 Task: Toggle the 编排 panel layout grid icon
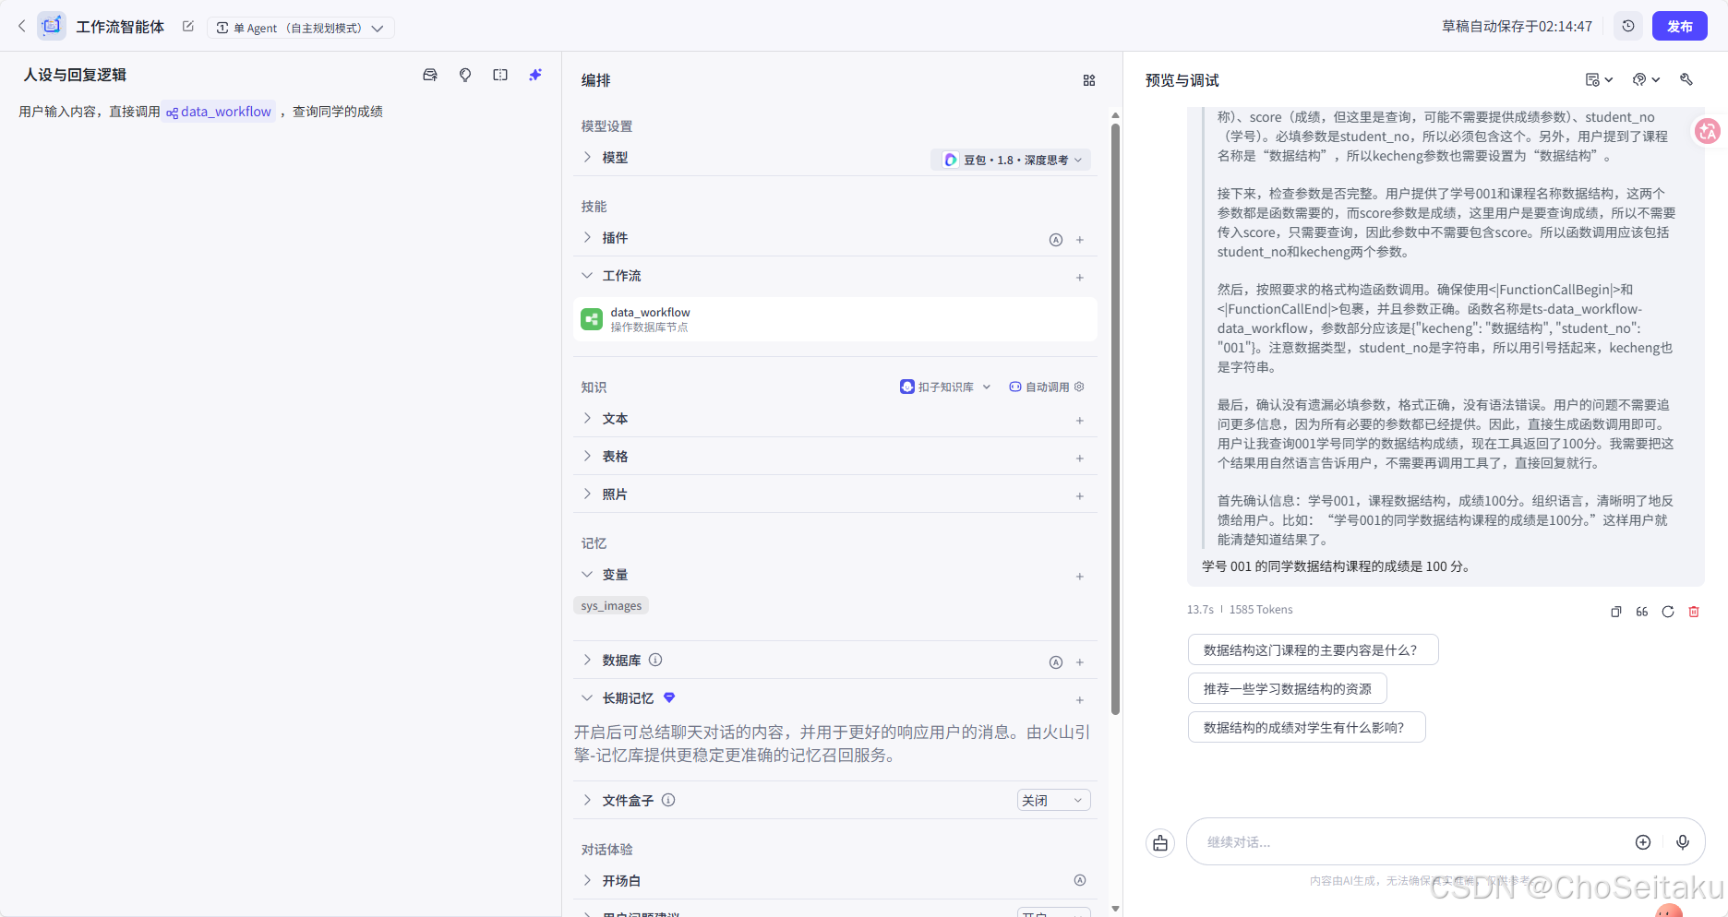pos(1089,81)
